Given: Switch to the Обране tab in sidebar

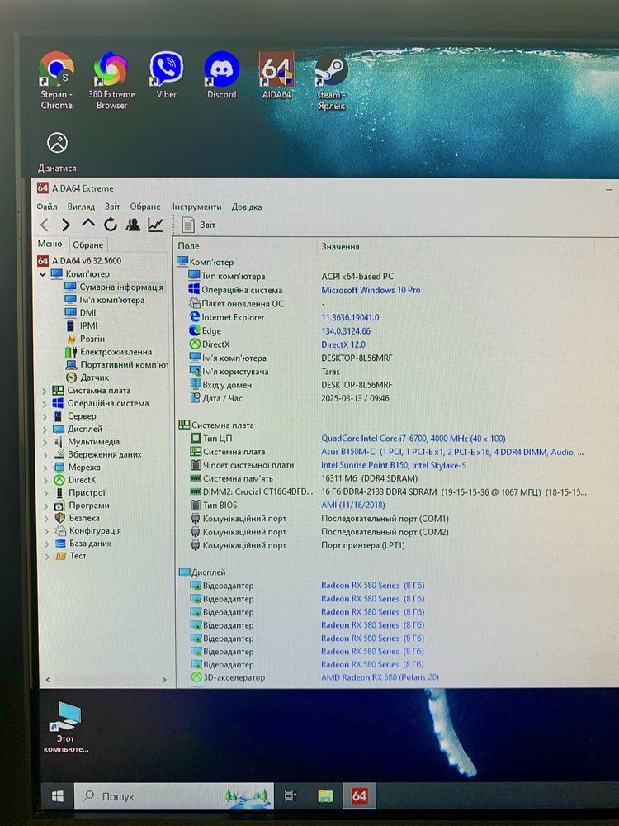Looking at the screenshot, I should 88,245.
